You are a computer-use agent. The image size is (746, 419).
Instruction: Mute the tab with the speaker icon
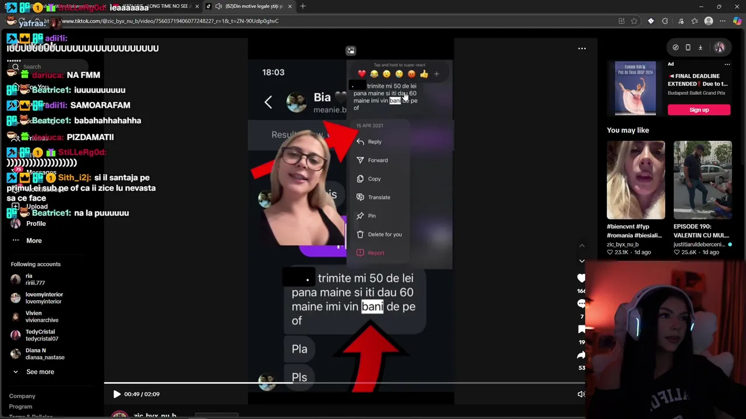[x=218, y=6]
